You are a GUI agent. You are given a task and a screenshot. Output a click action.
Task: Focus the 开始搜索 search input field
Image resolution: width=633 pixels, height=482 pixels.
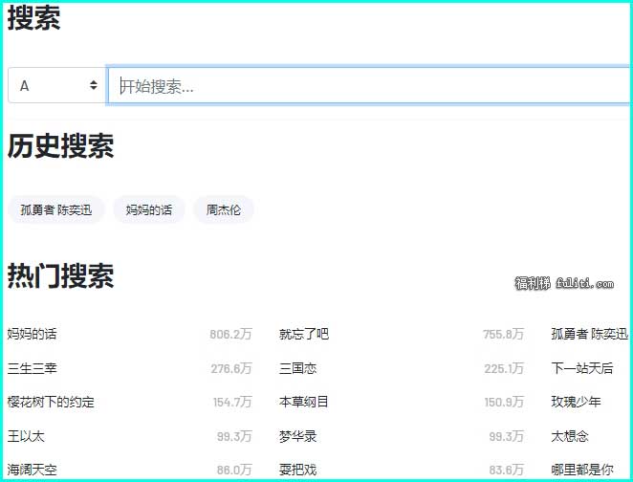click(368, 85)
